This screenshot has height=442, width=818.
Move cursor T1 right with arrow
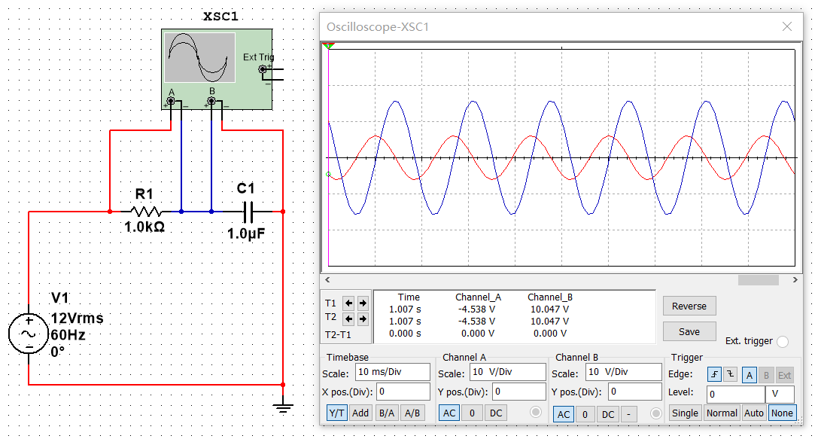click(x=363, y=303)
